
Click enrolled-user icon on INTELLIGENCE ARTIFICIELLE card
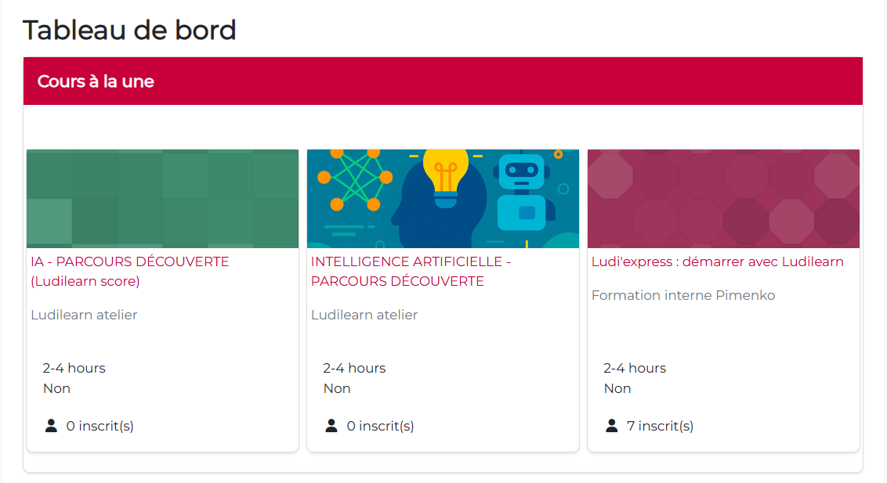[x=331, y=426]
